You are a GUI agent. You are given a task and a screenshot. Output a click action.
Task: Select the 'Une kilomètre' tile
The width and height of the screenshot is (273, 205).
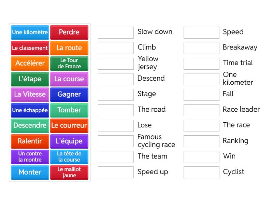(x=30, y=32)
